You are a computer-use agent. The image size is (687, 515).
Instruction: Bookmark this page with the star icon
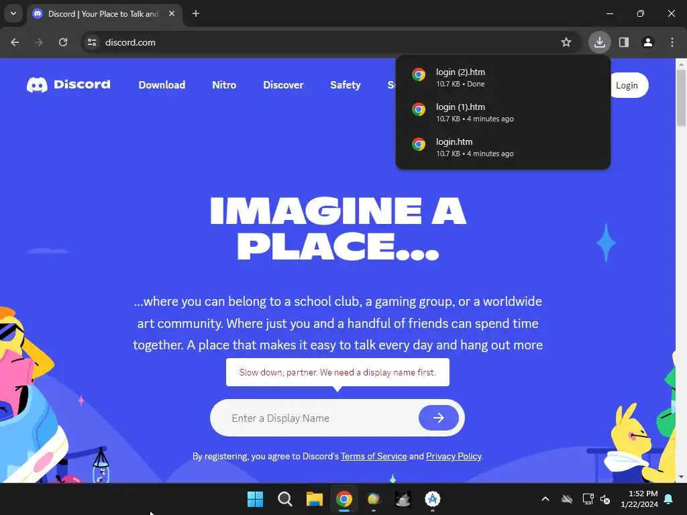point(566,42)
